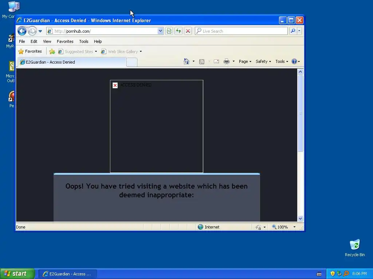Viewport: 373px width, 279px height.
Task: Click the Print icon
Action: tap(227, 61)
